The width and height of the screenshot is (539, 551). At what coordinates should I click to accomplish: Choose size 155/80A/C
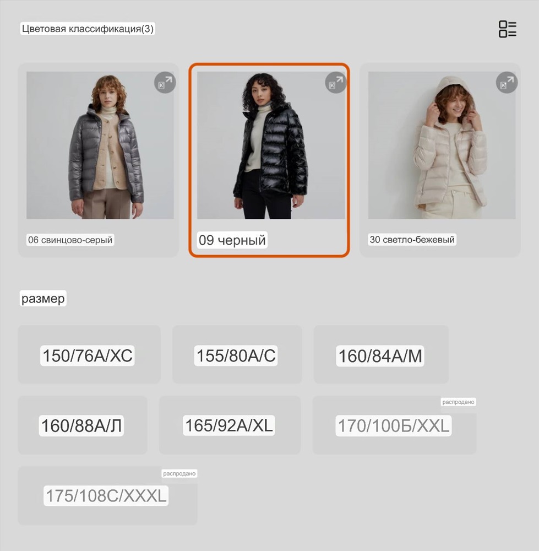[237, 354]
